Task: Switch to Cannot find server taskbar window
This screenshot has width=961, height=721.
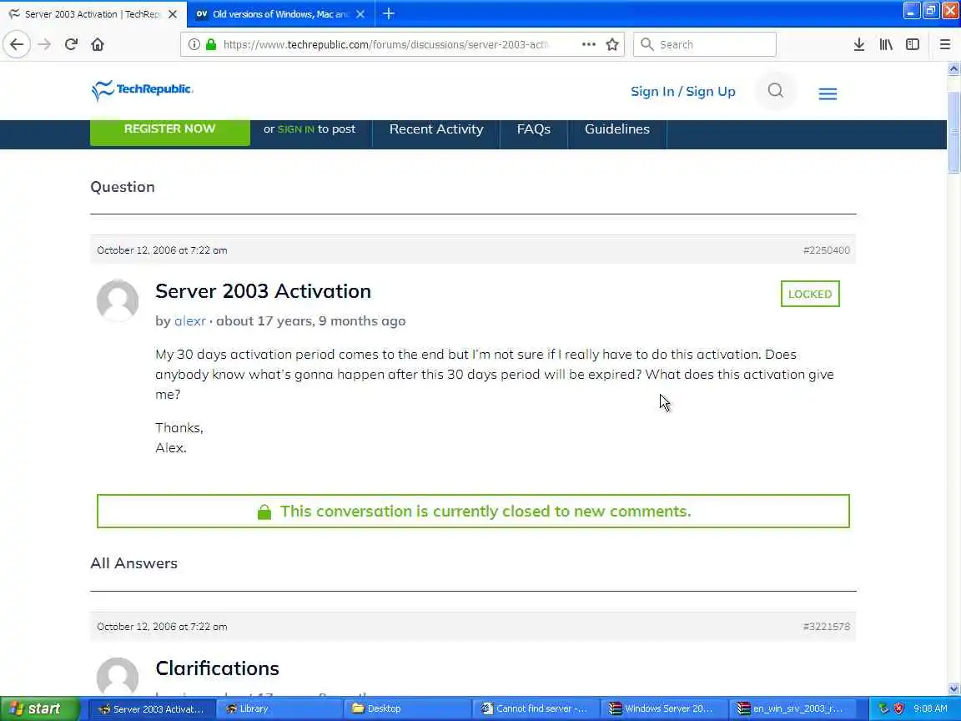Action: (x=535, y=708)
